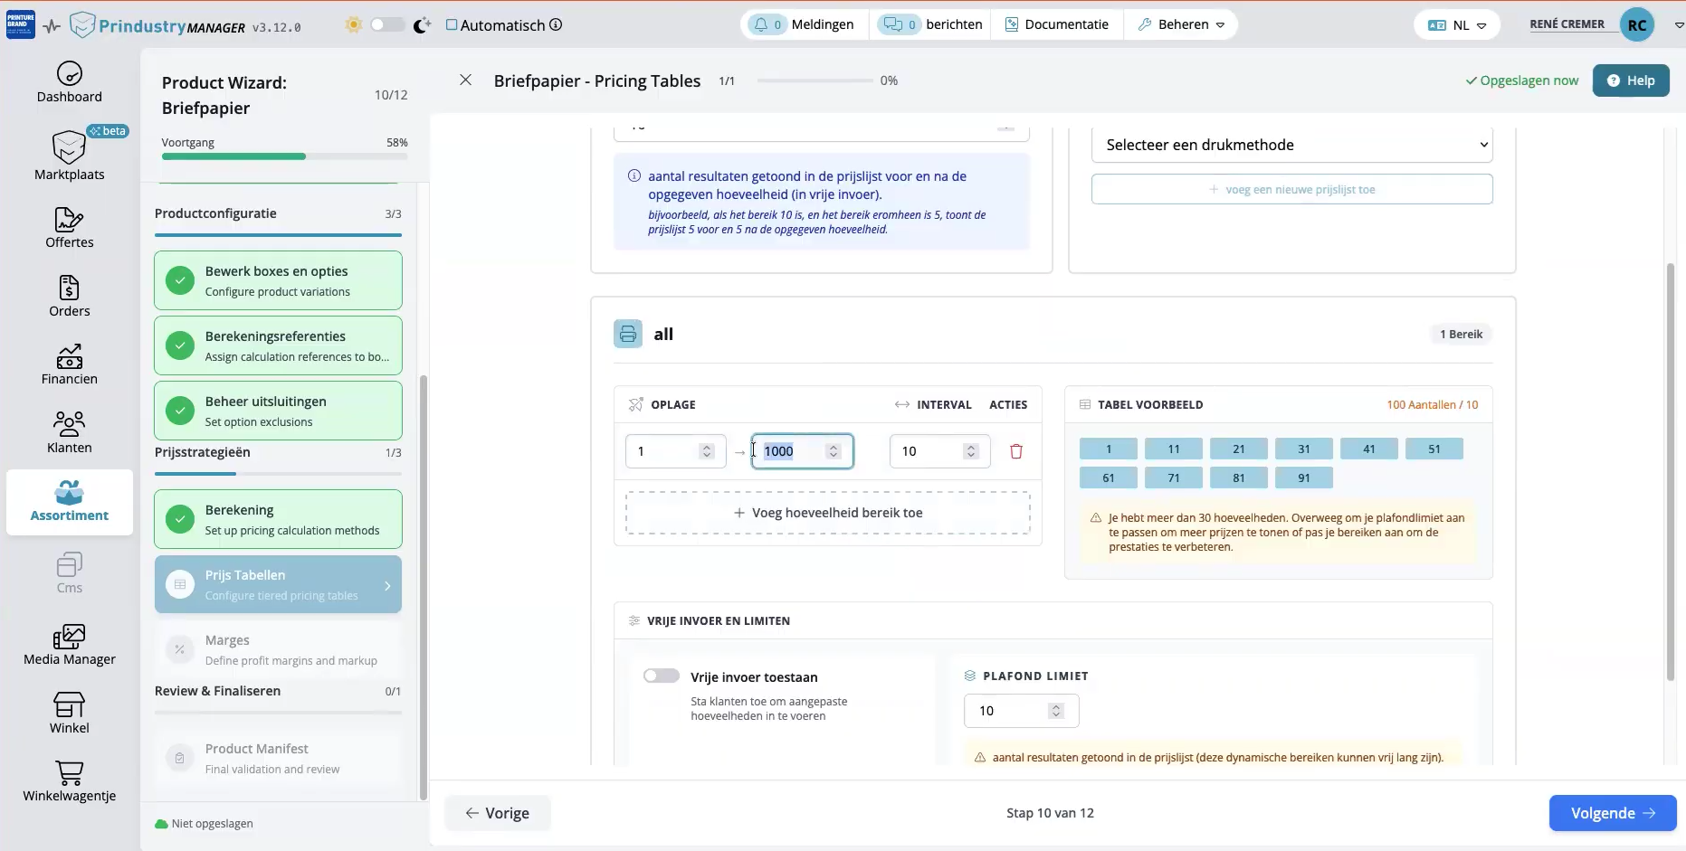Screen dimensions: 1686x851
Task: Open the Berekening step in the wizard
Action: tap(278, 518)
